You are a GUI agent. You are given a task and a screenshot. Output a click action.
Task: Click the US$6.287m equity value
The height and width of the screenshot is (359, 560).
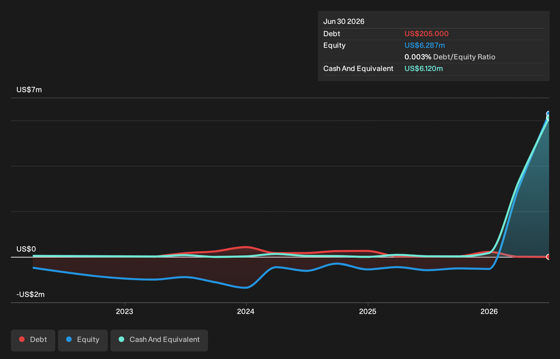tap(425, 45)
